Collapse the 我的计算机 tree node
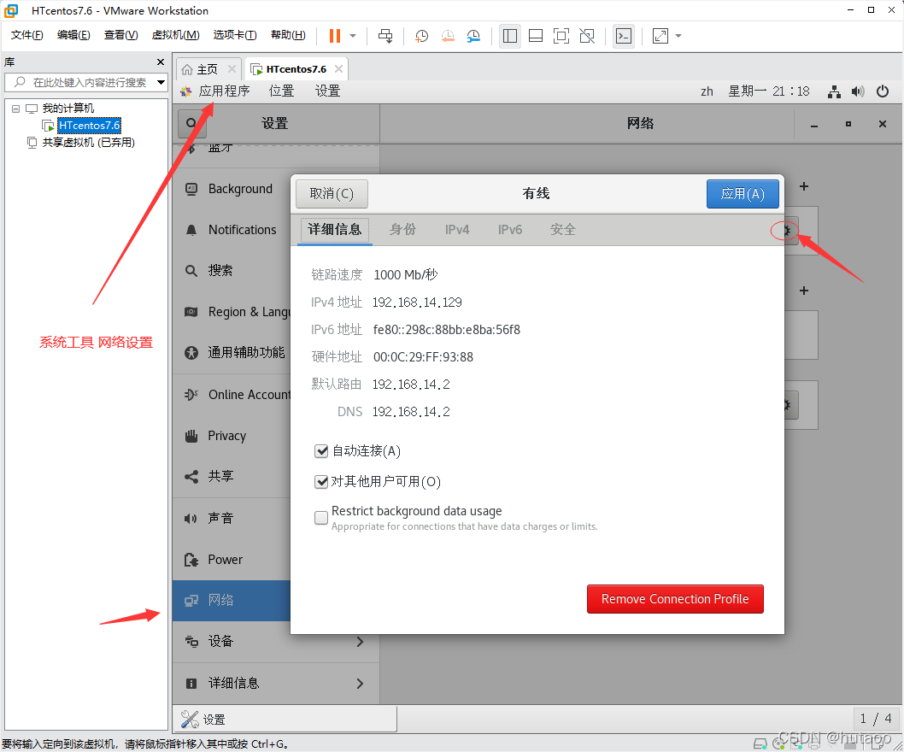This screenshot has height=752, width=904. pyautogui.click(x=16, y=109)
